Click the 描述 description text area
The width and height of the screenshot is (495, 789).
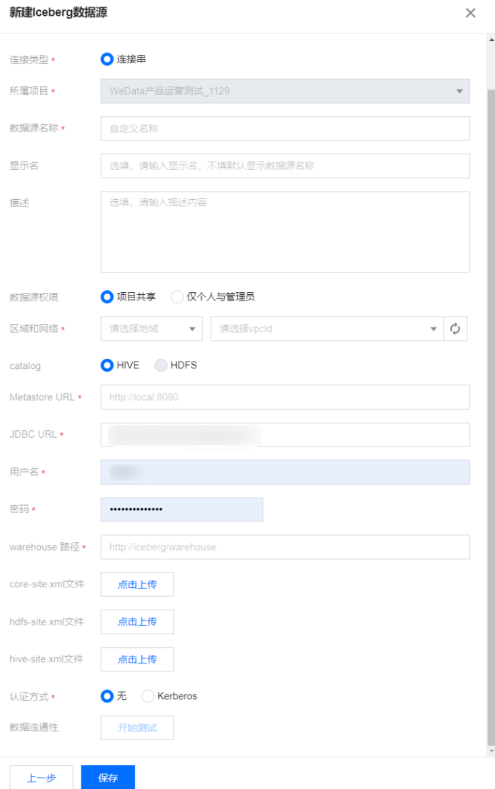(285, 232)
